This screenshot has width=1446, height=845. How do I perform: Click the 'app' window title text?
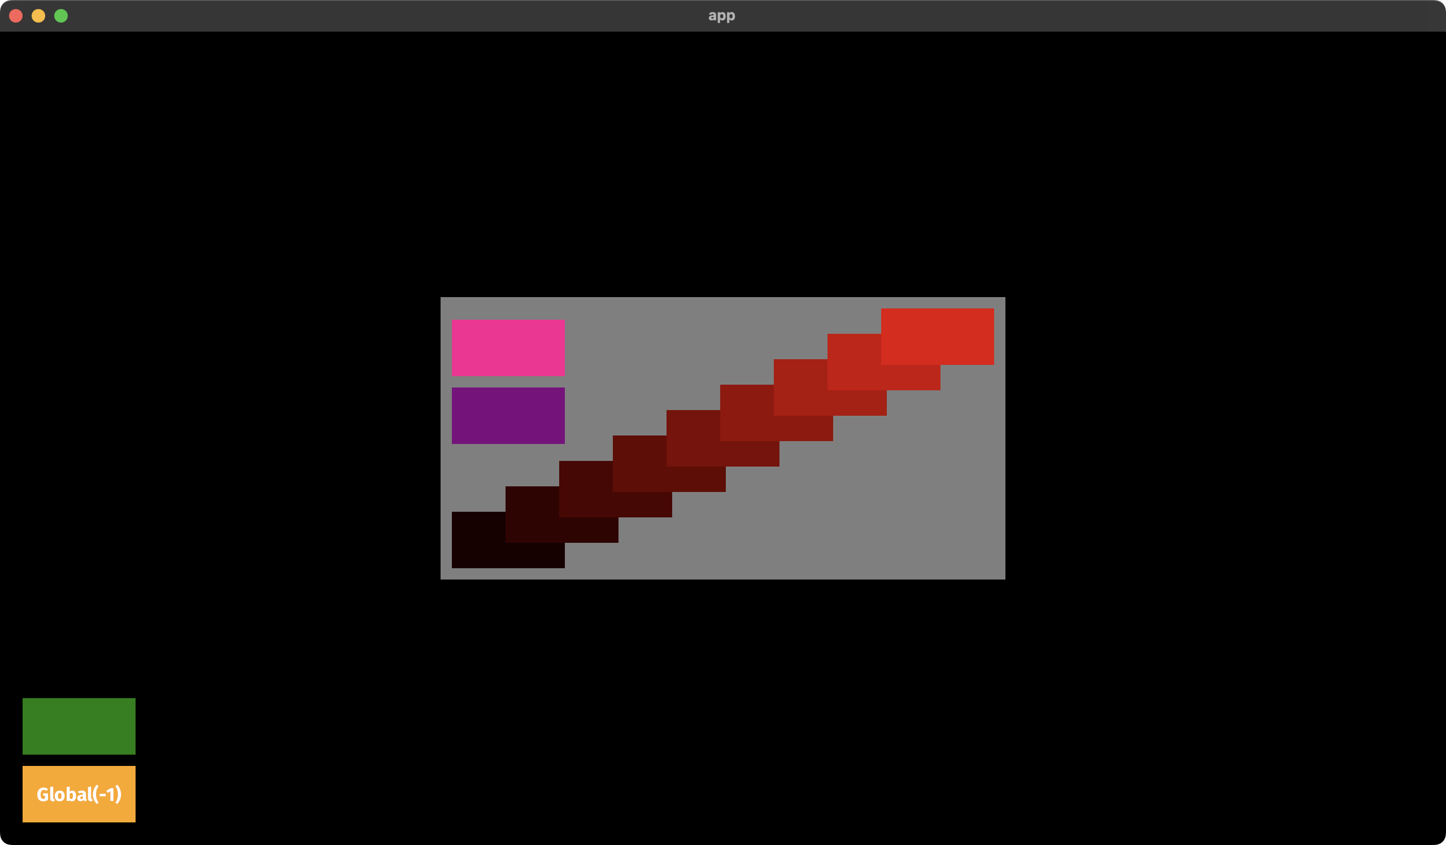[721, 15]
